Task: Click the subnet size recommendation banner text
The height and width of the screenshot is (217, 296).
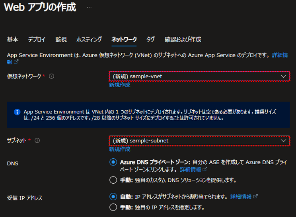Action: coord(150,115)
